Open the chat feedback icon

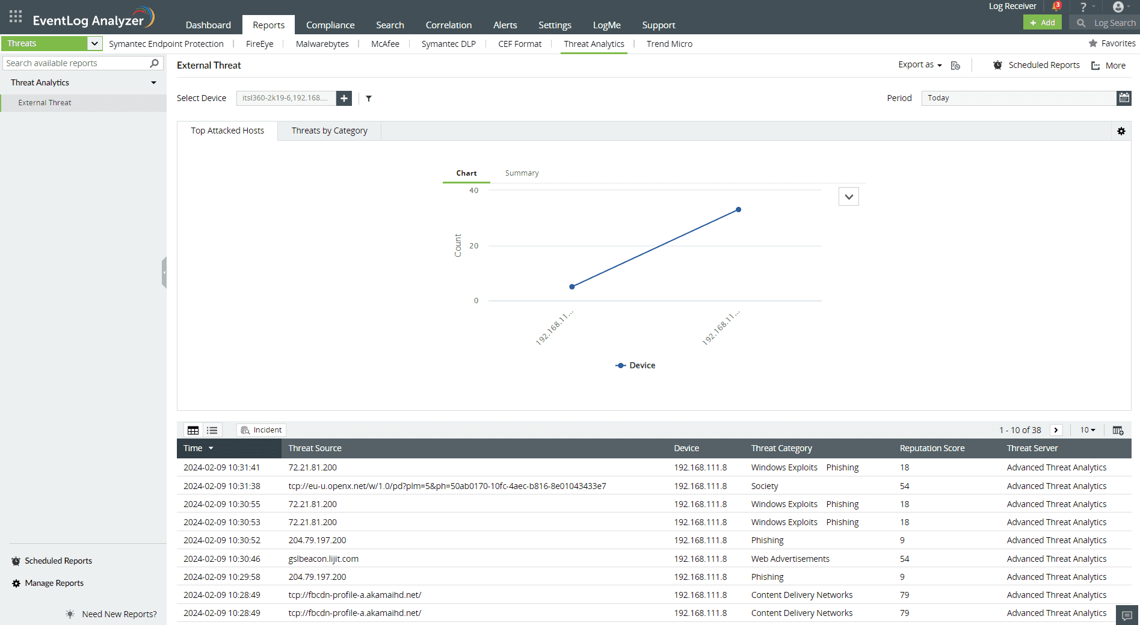[x=1127, y=615]
